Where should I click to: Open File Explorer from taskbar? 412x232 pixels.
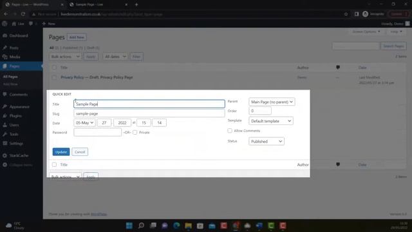[189, 226]
